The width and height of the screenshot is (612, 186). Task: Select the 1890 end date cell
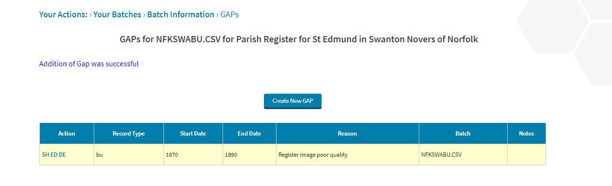click(250, 155)
